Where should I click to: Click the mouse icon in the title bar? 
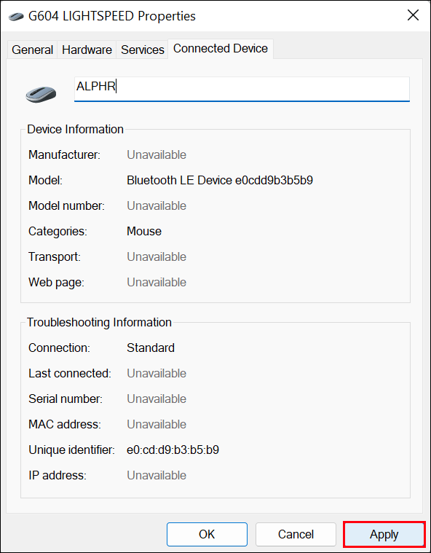pyautogui.click(x=16, y=17)
